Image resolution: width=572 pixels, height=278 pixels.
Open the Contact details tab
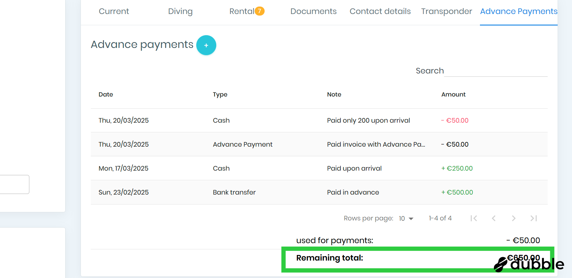[380, 12]
